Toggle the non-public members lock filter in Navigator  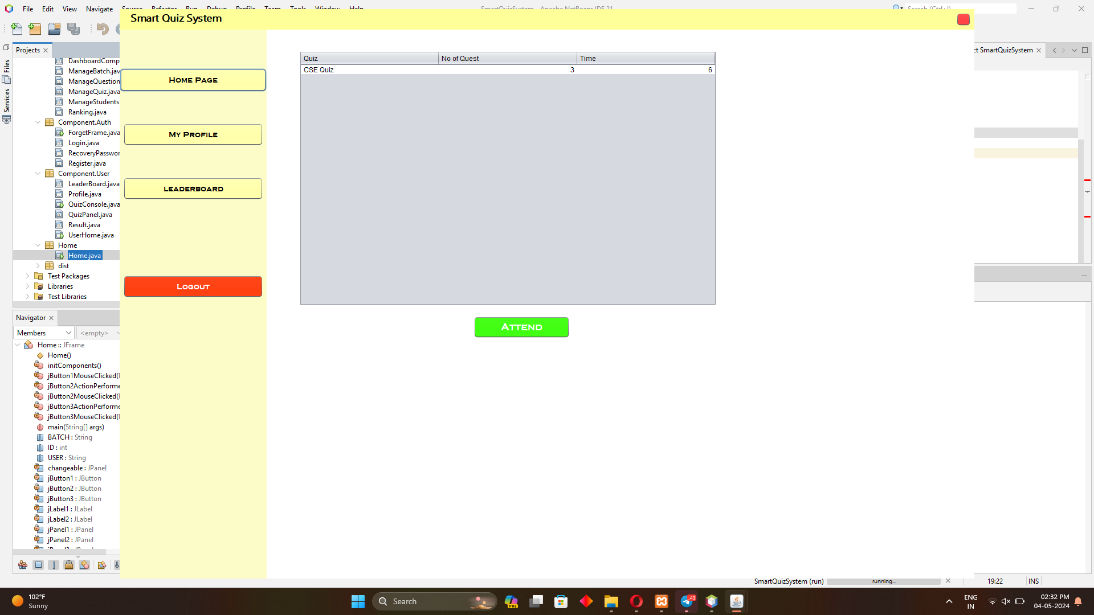tap(69, 565)
